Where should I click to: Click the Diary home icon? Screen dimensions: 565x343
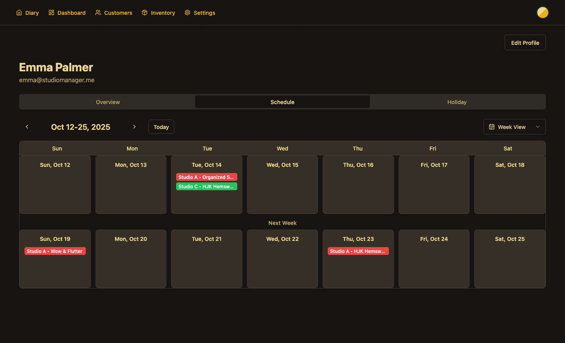[19, 13]
